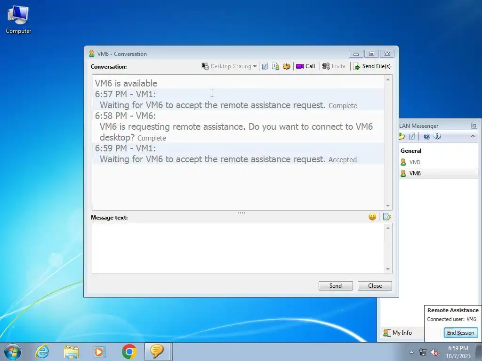Open the clock showing 6:59 PM
Viewport: 482px width, 361px height.
(x=458, y=352)
